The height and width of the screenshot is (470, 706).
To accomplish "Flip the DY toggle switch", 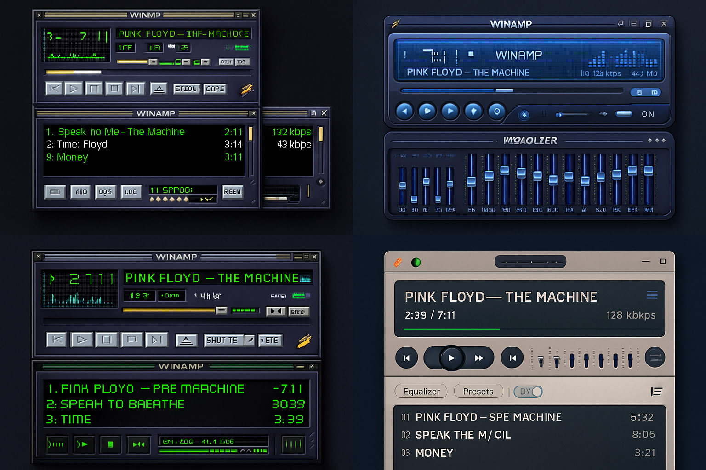I will pyautogui.click(x=528, y=391).
